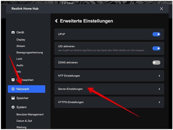Select the Netzwerk label in the sidebar
Viewport: 173px width, 130px height.
tap(23, 89)
